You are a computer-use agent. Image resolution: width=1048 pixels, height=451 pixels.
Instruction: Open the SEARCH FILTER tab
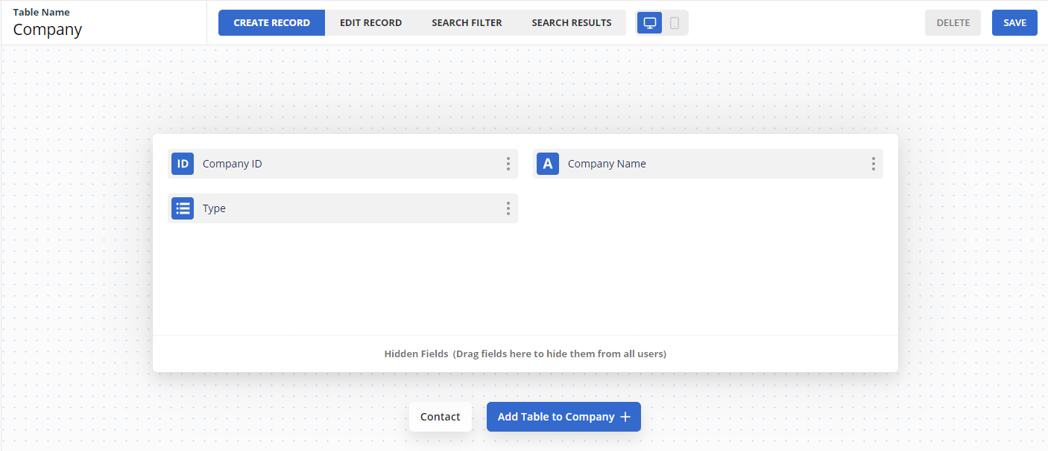pyautogui.click(x=467, y=22)
